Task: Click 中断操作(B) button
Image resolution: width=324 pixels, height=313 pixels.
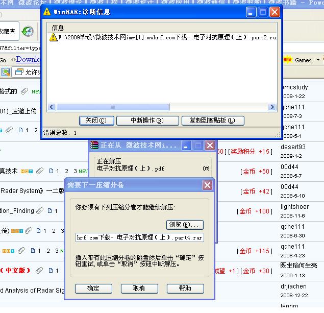Action: pos(147,121)
